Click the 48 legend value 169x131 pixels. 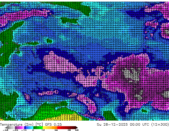(x=77, y=130)
